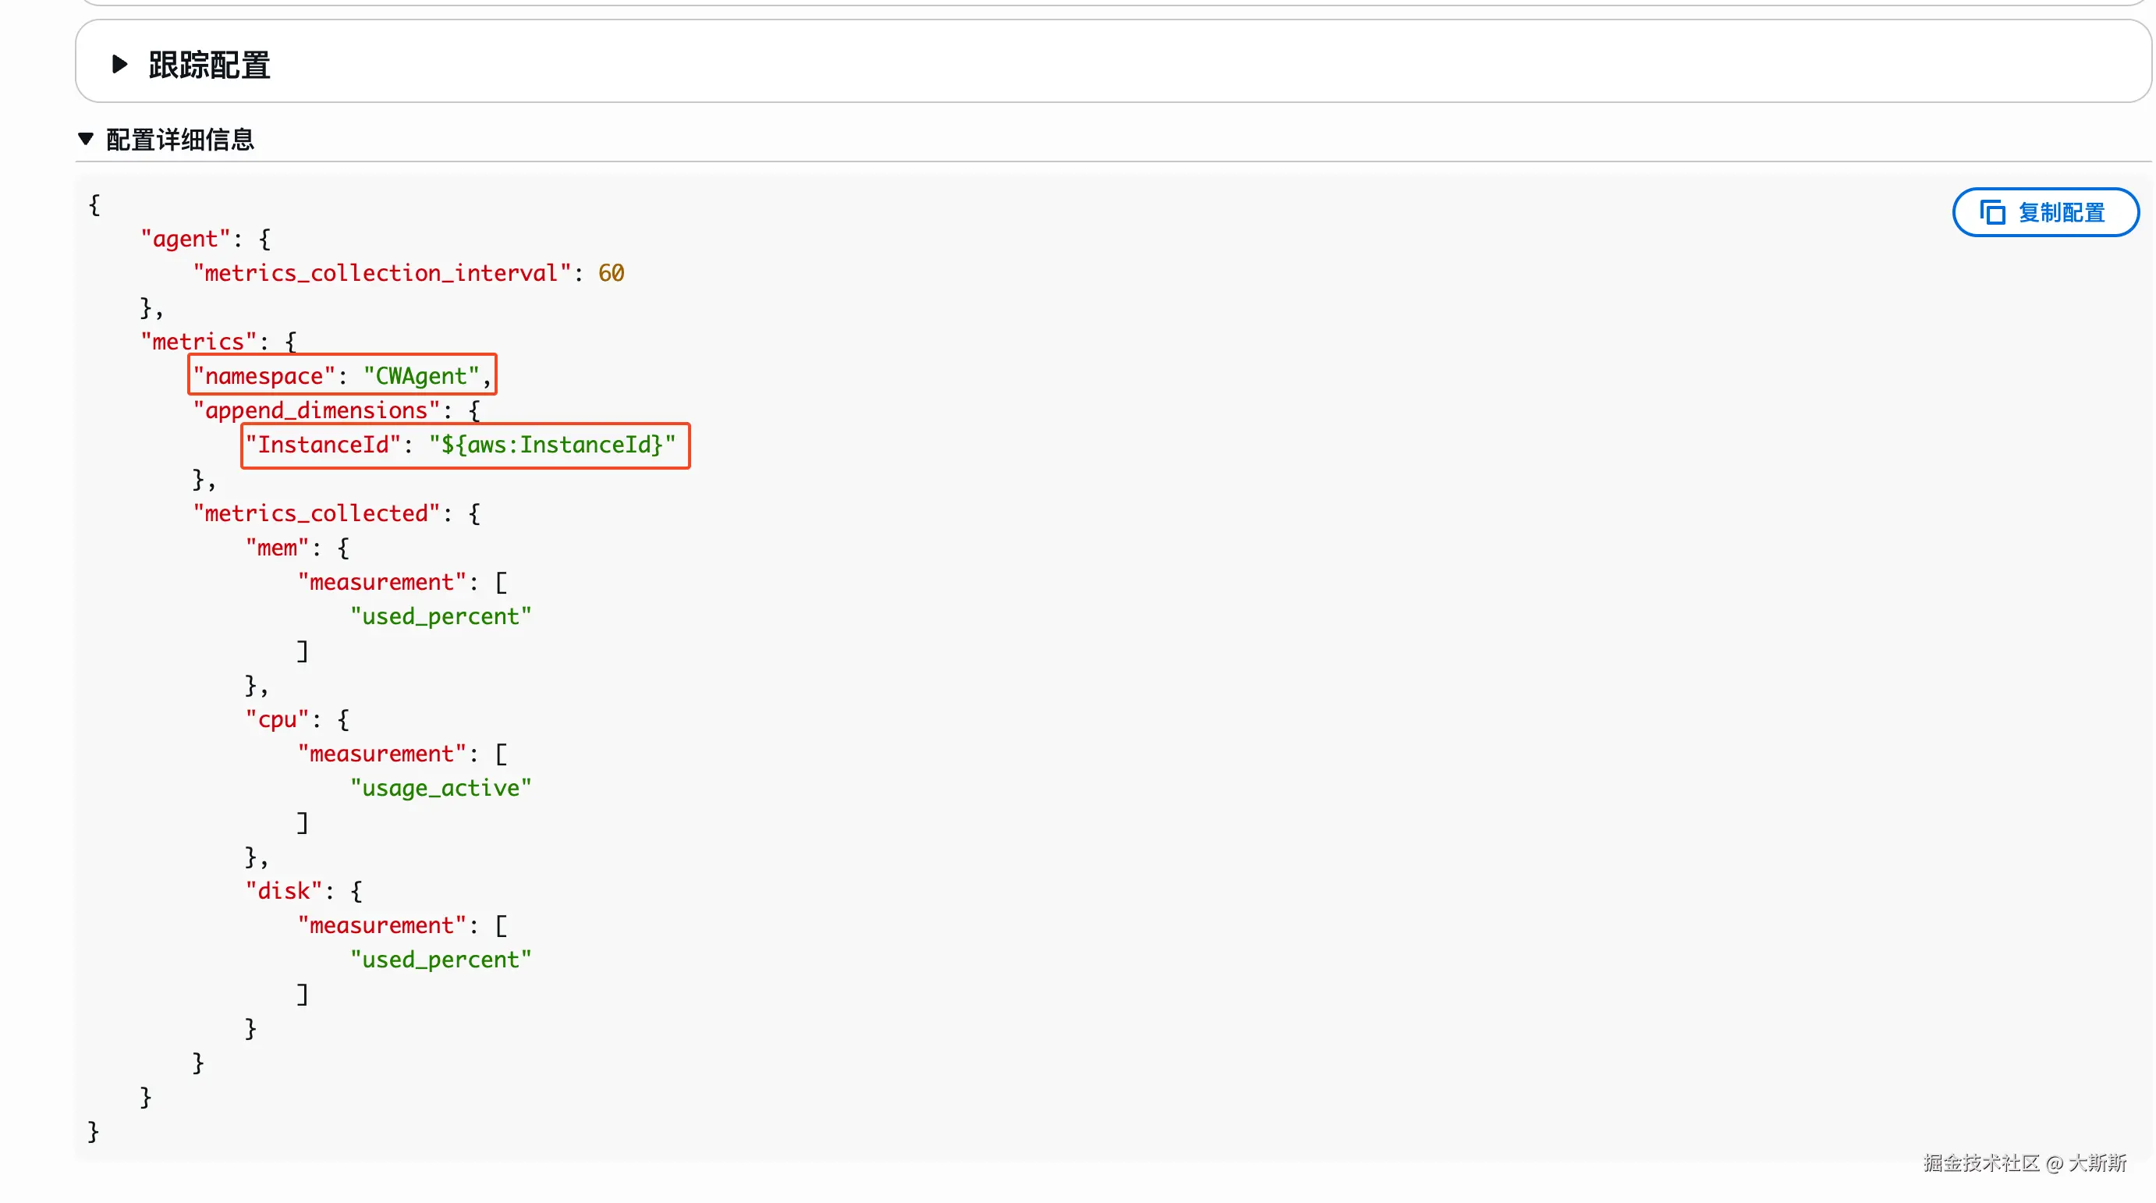This screenshot has height=1203, width=2156.
Task: Expand the 跟踪配置 section triangle
Action: tap(119, 65)
